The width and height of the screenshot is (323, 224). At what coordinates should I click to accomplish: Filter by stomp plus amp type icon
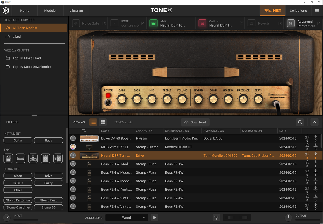[33, 158]
